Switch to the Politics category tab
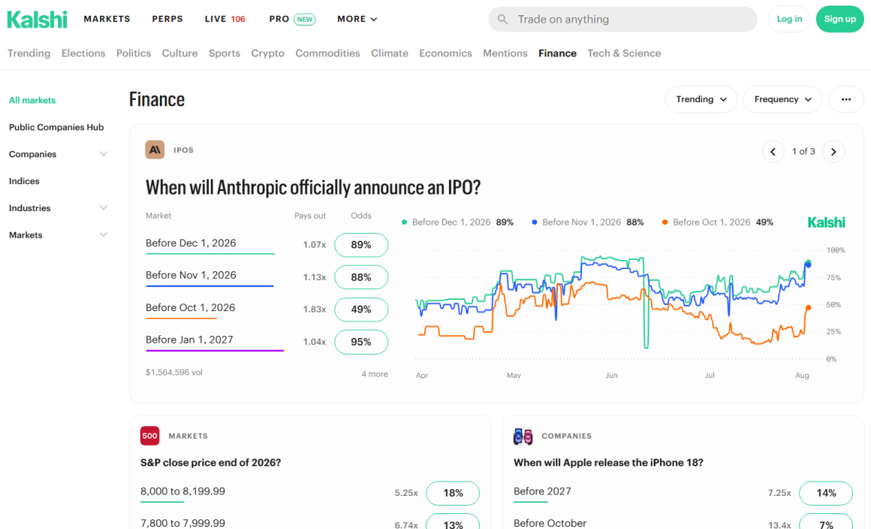Viewport: 871px width, 529px height. tap(134, 53)
